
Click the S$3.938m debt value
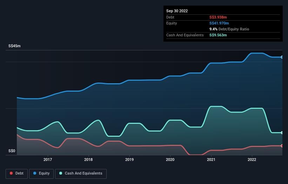point(218,17)
